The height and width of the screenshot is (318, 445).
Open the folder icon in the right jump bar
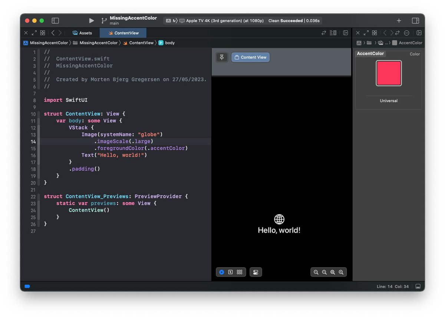tap(369, 43)
